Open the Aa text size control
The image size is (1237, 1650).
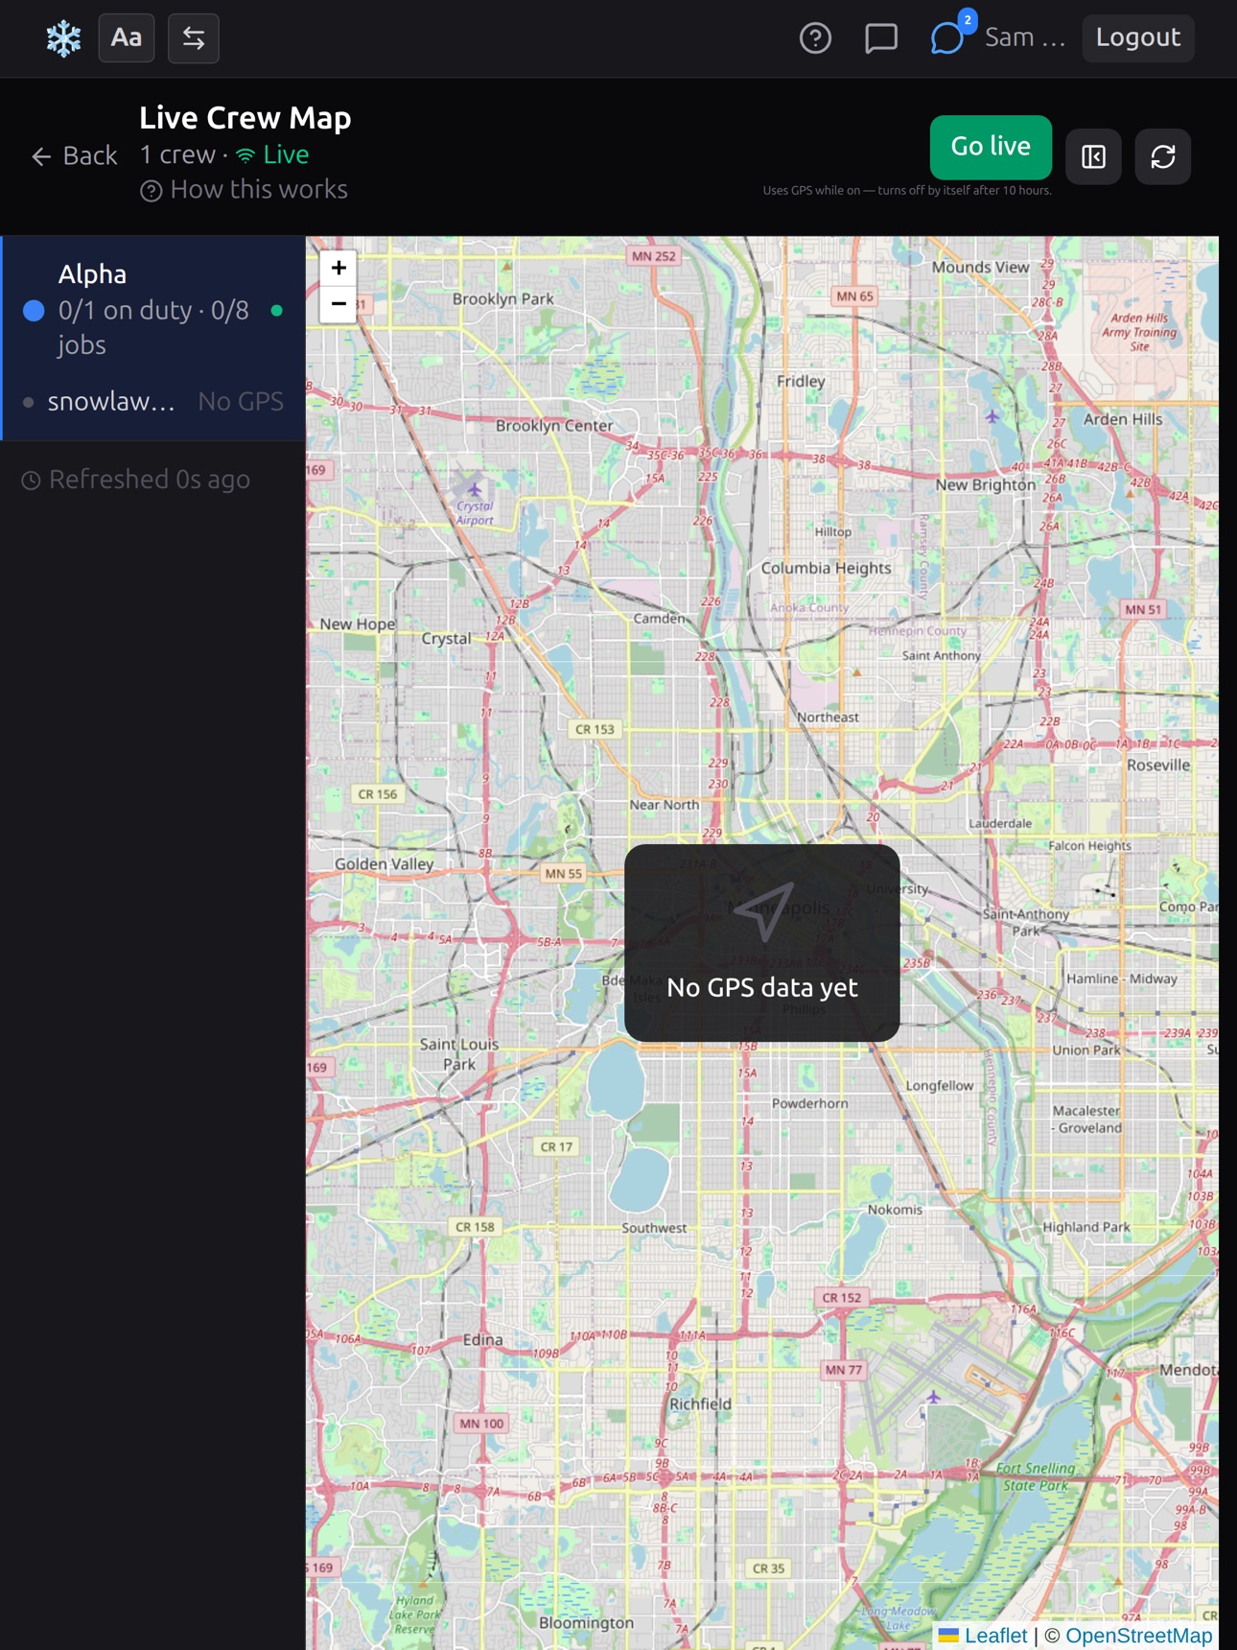point(127,38)
